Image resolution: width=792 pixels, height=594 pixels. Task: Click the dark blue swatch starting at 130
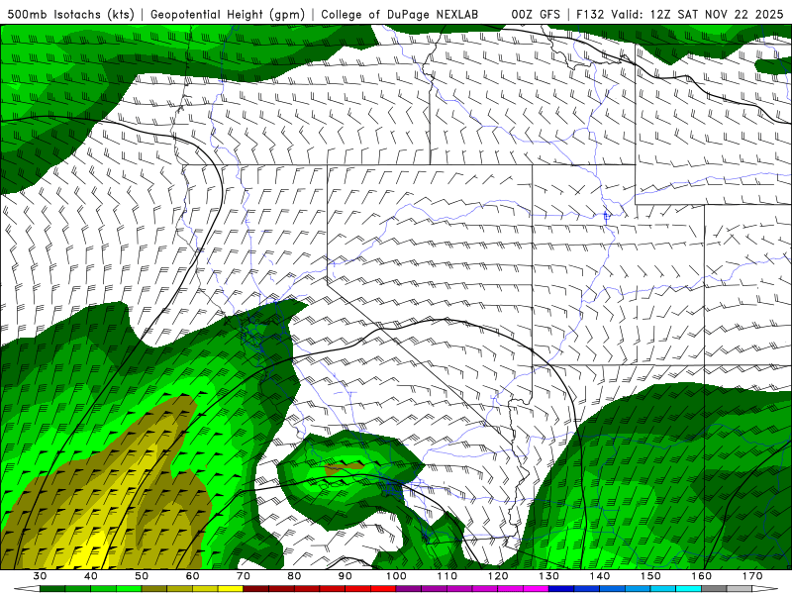[561, 589]
